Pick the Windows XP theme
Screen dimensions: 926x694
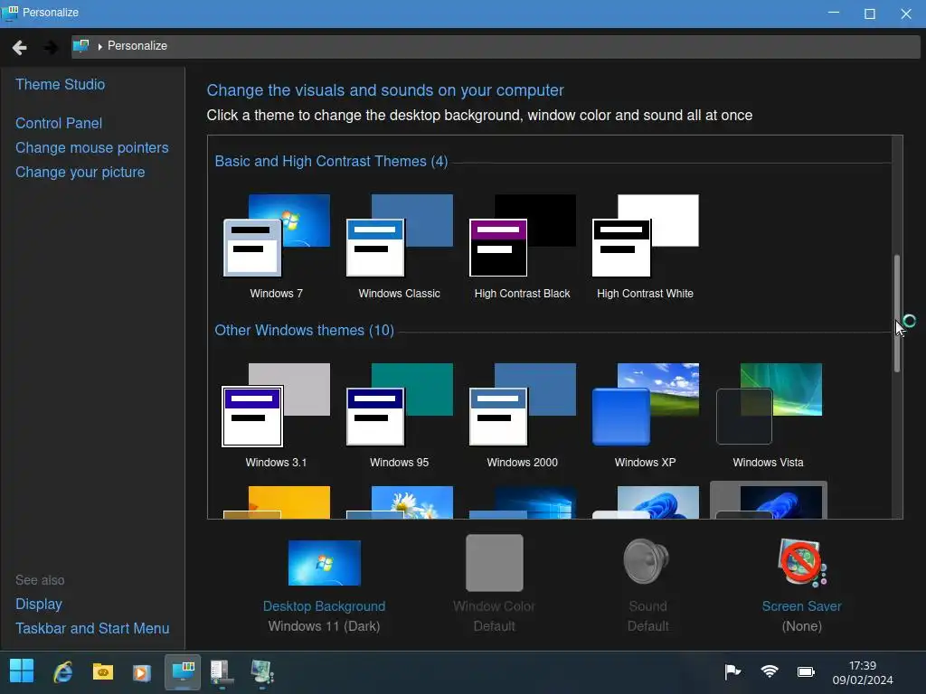coord(645,415)
